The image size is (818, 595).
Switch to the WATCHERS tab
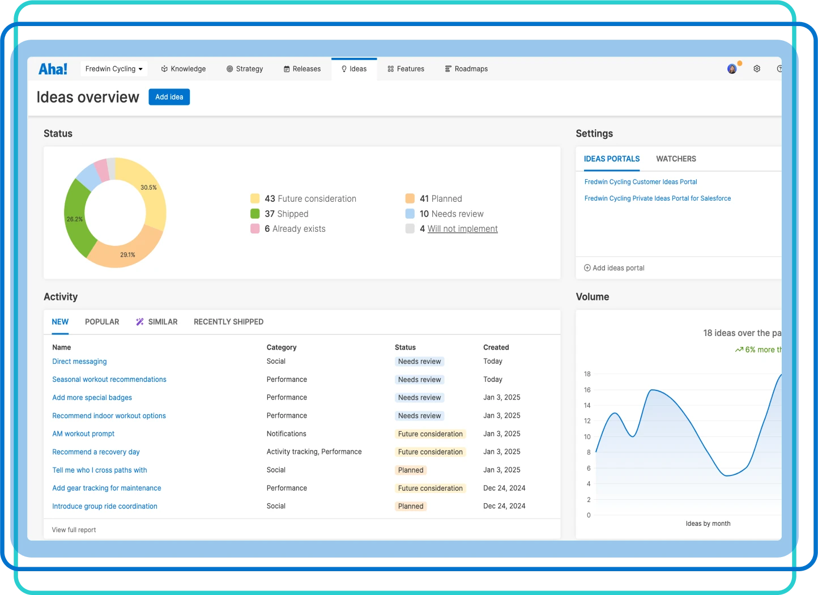(675, 159)
